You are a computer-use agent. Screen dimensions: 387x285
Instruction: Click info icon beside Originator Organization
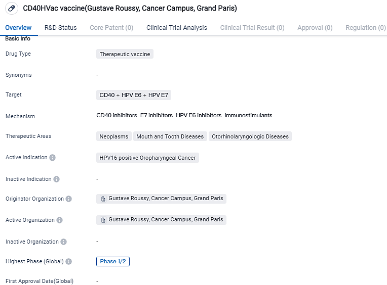point(69,199)
